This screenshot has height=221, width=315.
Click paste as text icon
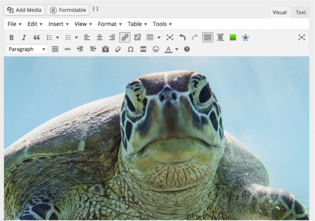pyautogui.click(x=105, y=49)
